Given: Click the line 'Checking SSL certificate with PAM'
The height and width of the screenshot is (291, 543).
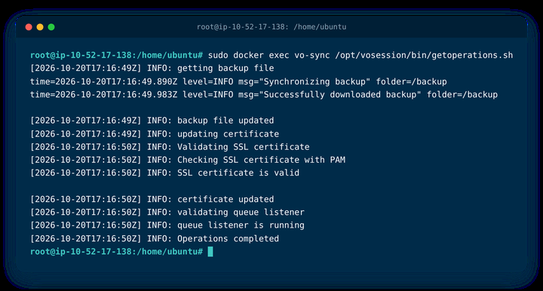Looking at the screenshot, I should point(188,160).
